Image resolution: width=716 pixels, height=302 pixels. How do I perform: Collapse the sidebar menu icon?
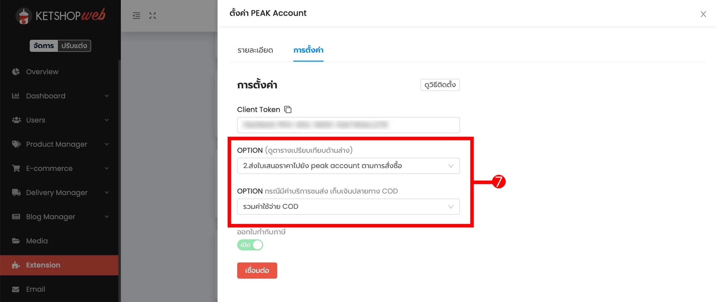136,16
